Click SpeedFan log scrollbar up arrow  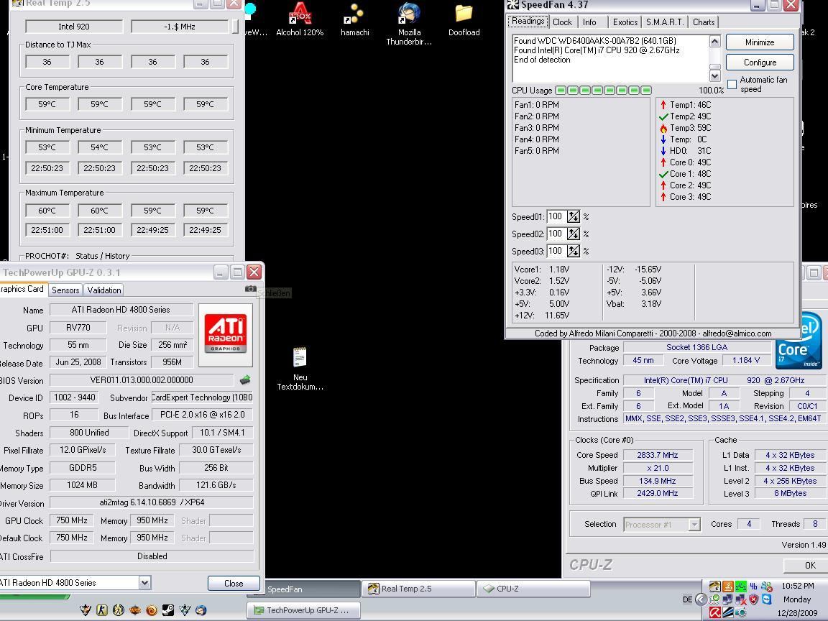714,41
